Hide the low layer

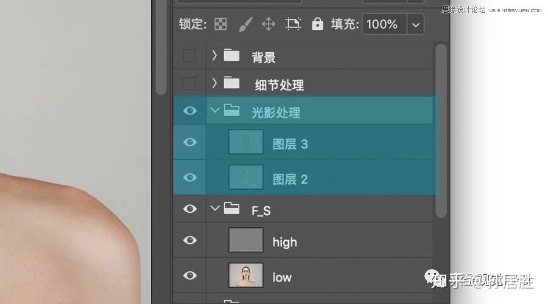[190, 275]
